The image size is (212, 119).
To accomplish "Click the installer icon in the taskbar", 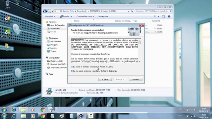I will 52,110.
